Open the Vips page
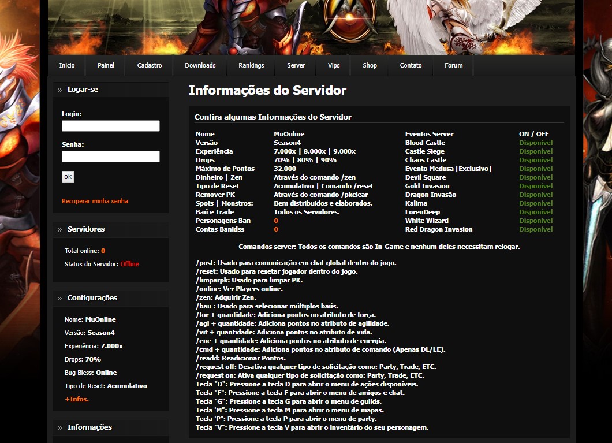The image size is (612, 443). click(x=334, y=65)
